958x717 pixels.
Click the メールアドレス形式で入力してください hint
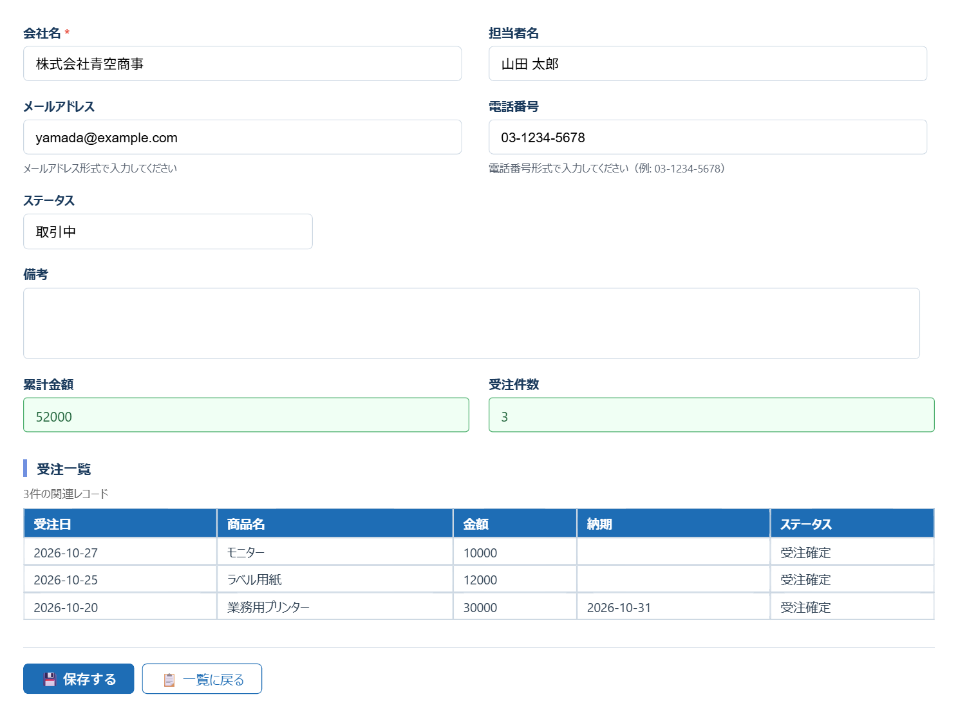point(100,169)
